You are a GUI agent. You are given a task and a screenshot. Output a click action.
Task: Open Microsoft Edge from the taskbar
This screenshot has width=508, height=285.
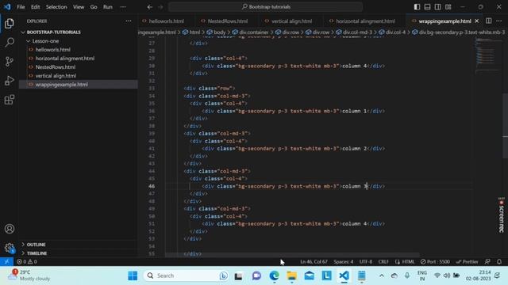[x=275, y=275]
